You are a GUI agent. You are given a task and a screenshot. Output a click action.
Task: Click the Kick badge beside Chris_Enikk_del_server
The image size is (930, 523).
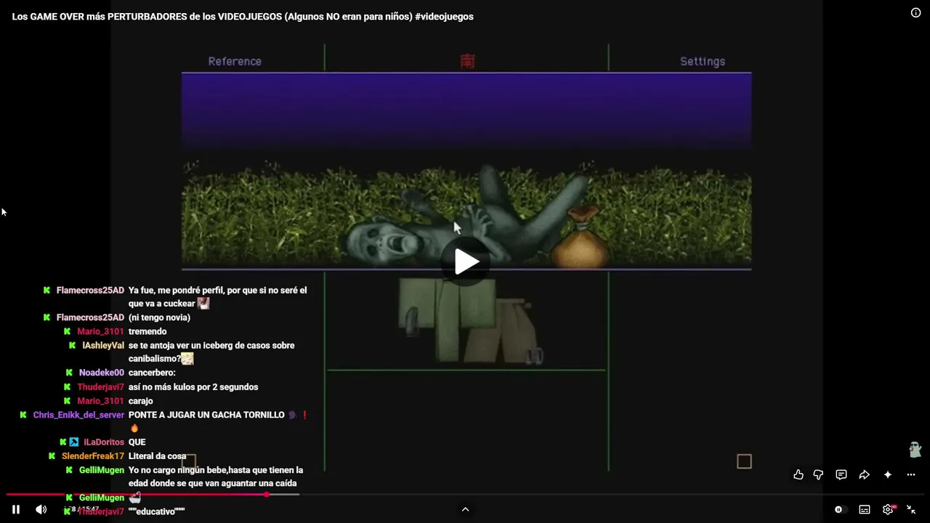23,415
